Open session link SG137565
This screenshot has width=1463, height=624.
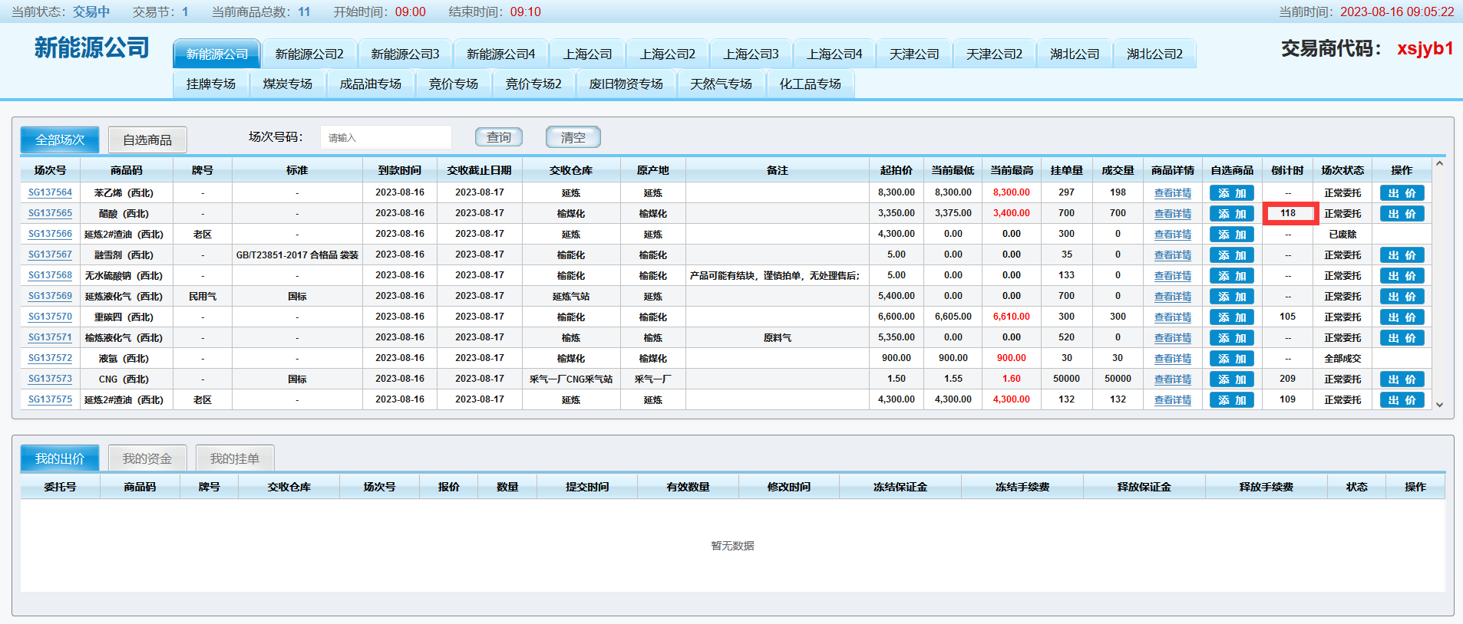50,213
